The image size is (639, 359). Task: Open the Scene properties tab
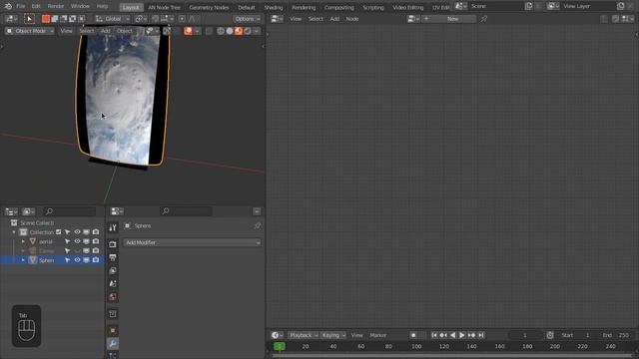click(113, 283)
